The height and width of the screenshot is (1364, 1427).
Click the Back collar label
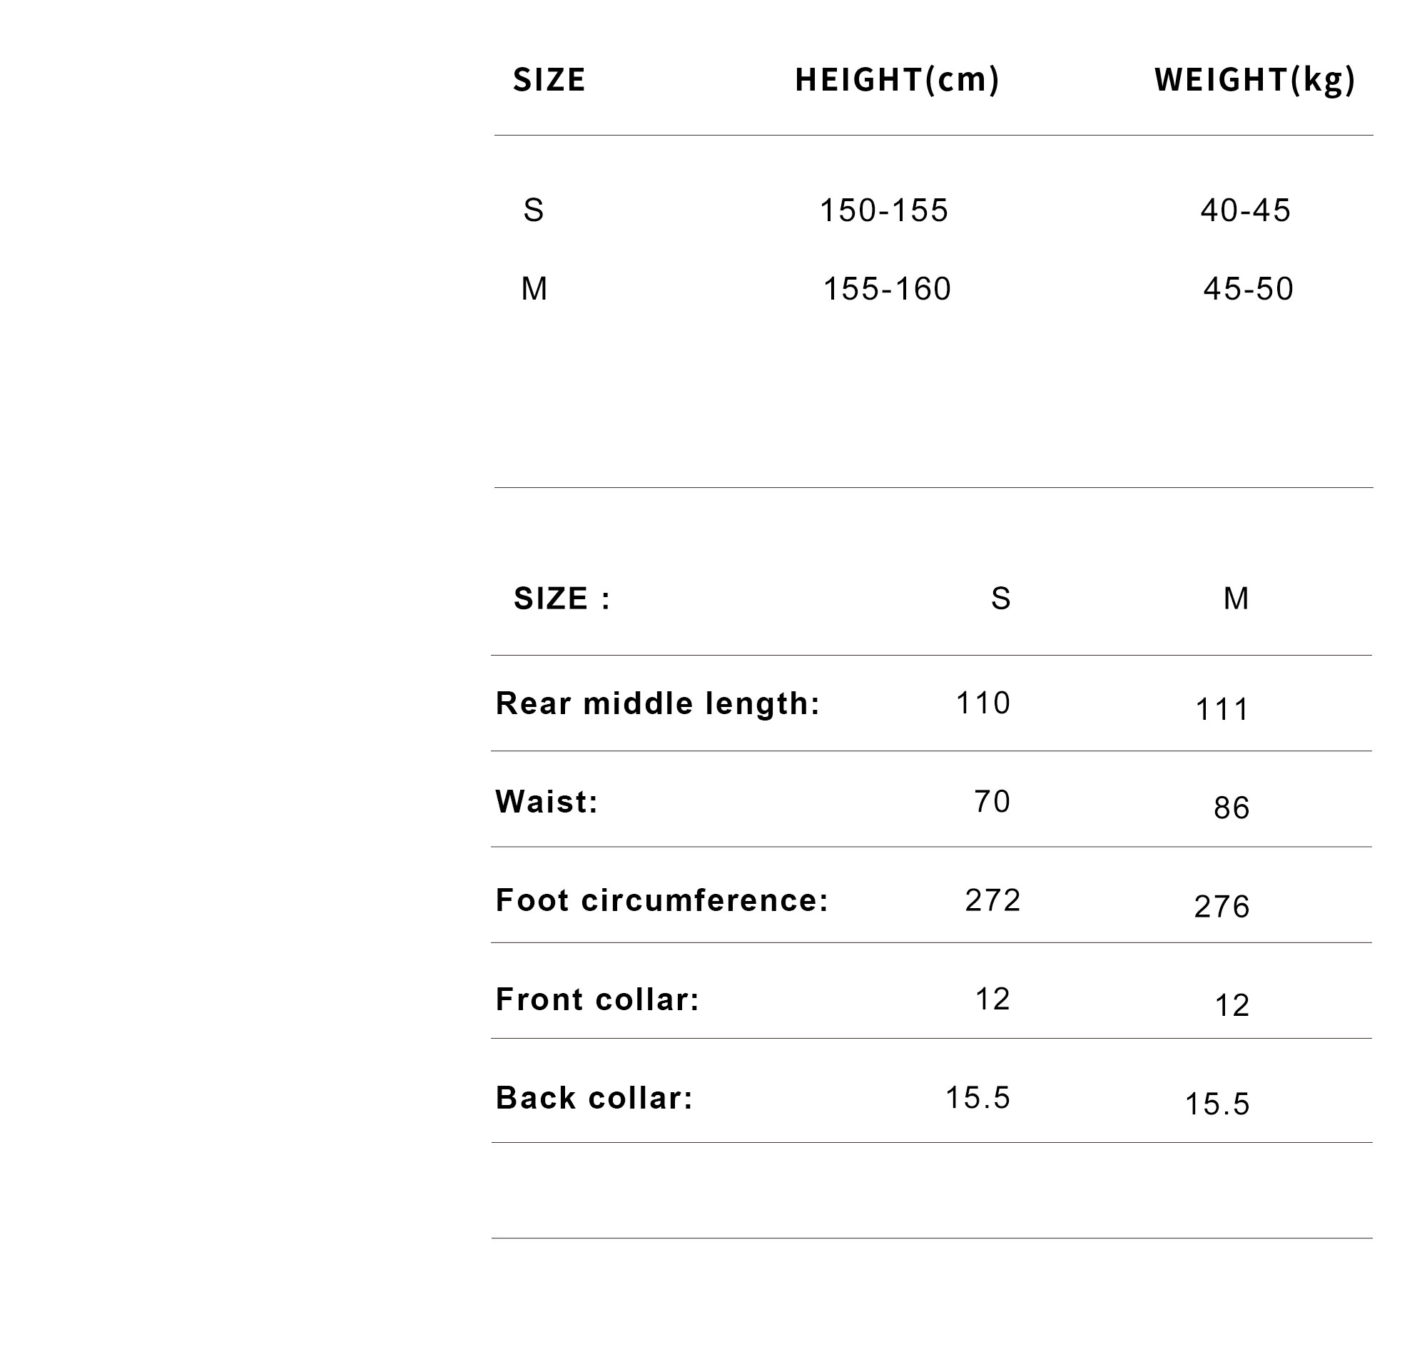coord(594,1098)
